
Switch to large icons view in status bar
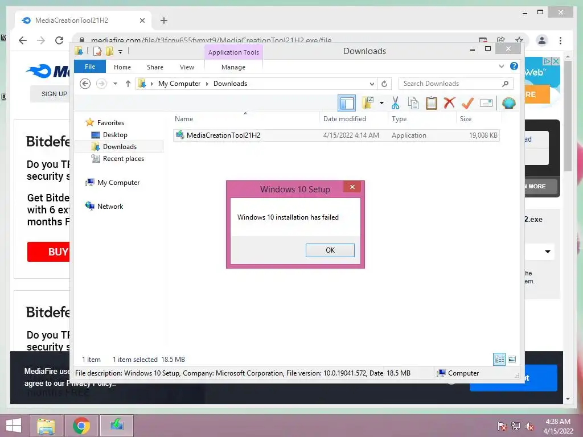click(x=512, y=359)
